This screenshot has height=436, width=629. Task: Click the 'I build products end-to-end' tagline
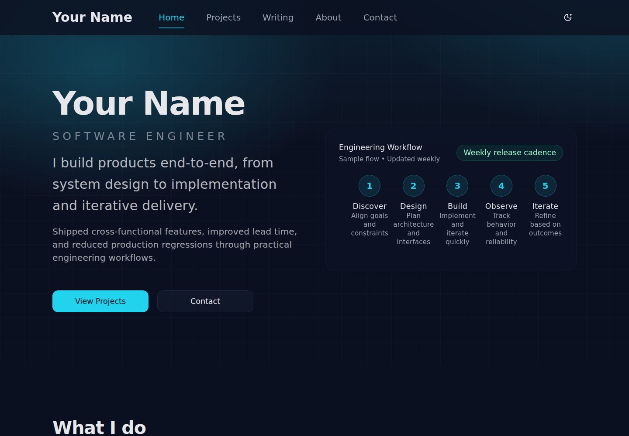tap(164, 184)
